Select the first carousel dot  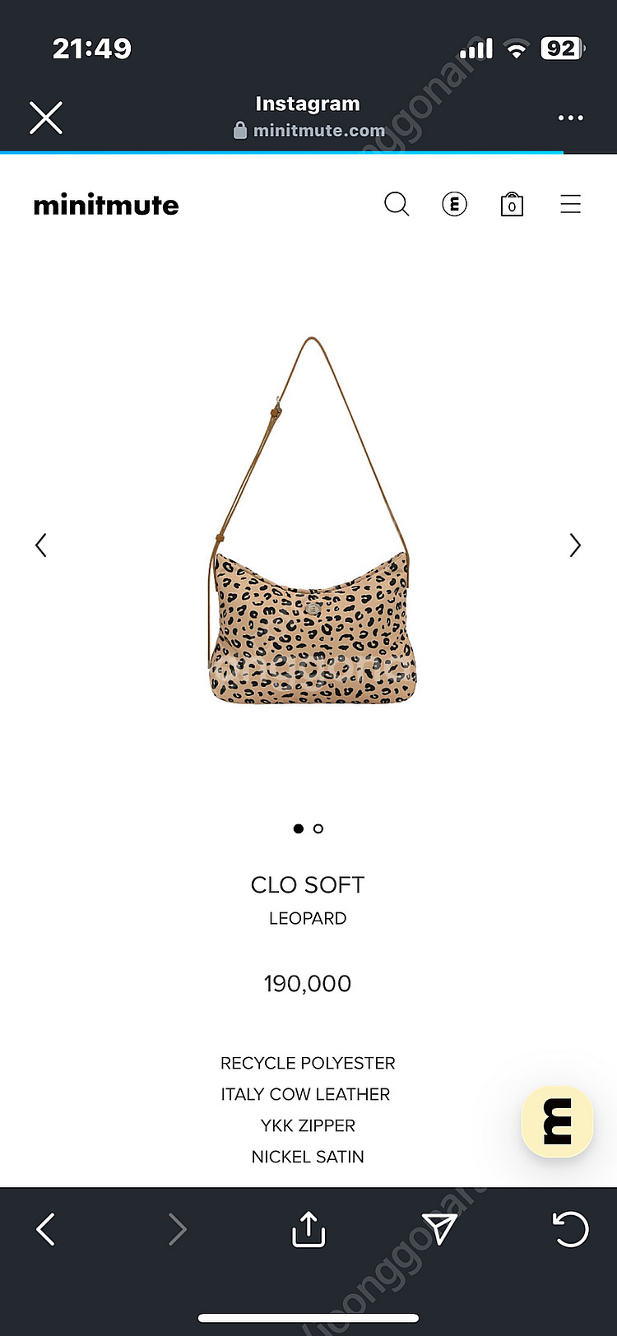coord(298,828)
